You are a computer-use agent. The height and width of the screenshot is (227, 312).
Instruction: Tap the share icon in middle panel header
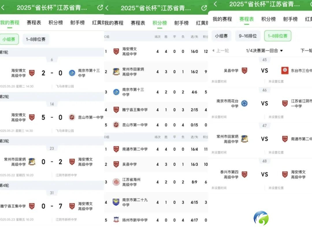point(204,8)
